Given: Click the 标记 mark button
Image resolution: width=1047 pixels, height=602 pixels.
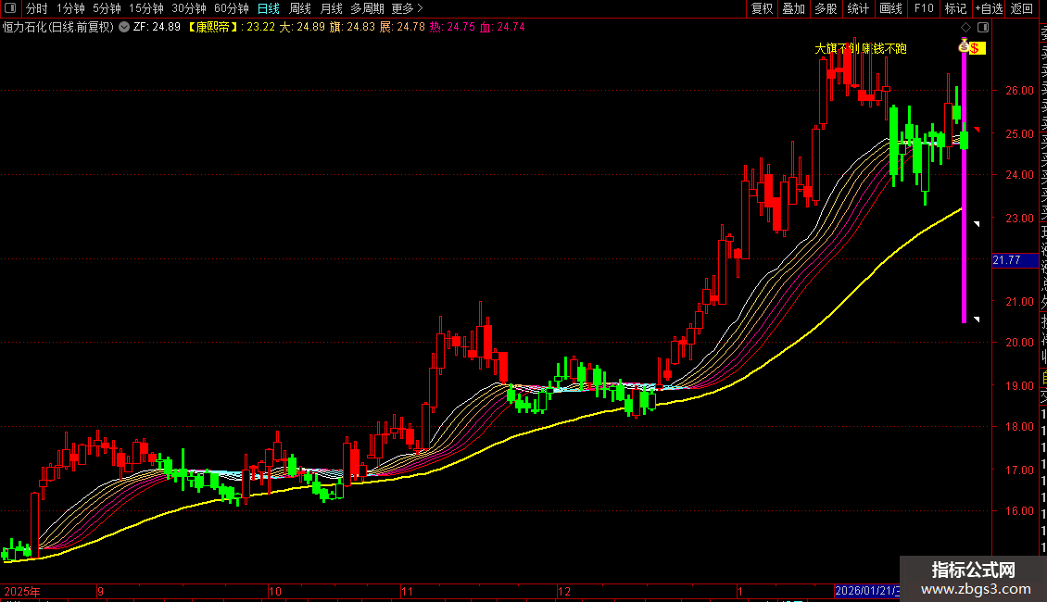Looking at the screenshot, I should tap(955, 8).
